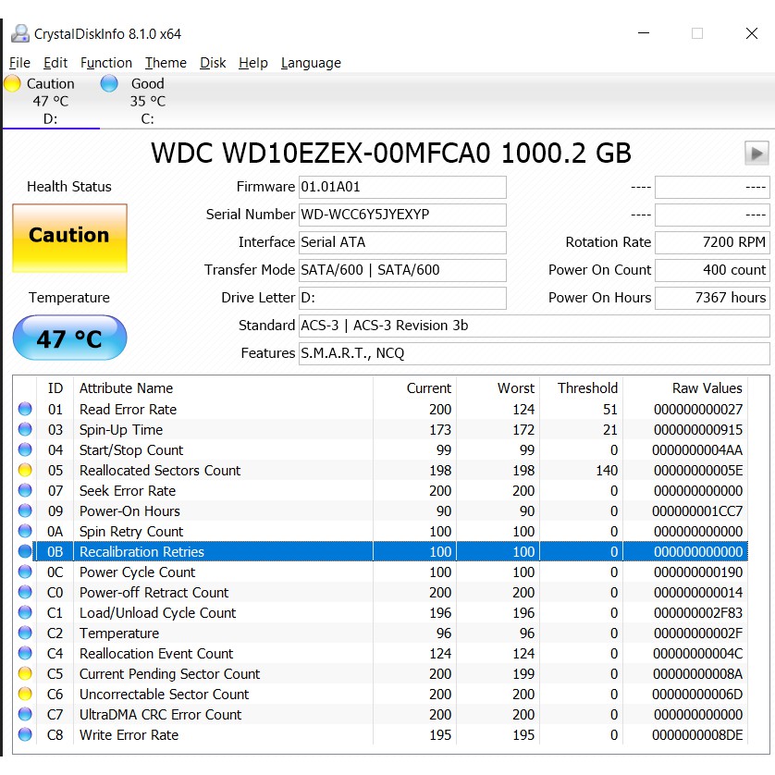Open the Theme menu

(166, 63)
